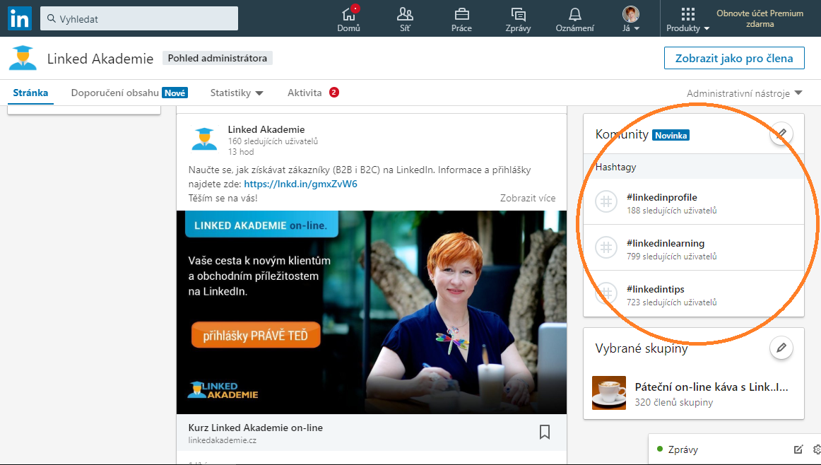Click the hashtag icon beside #linkedintips
The height and width of the screenshot is (465, 821).
(x=606, y=293)
